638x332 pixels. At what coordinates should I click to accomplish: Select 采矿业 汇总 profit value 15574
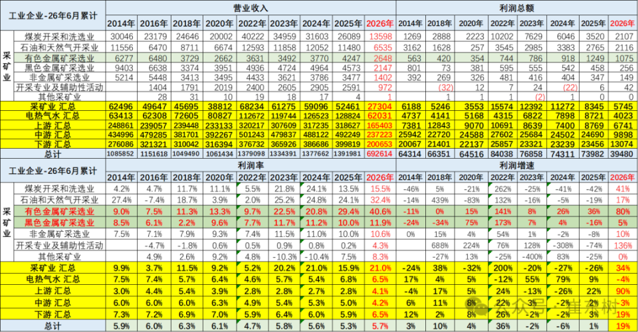[502, 106]
